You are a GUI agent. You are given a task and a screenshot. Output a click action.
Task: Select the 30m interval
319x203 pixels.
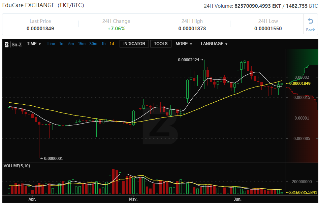(93, 44)
